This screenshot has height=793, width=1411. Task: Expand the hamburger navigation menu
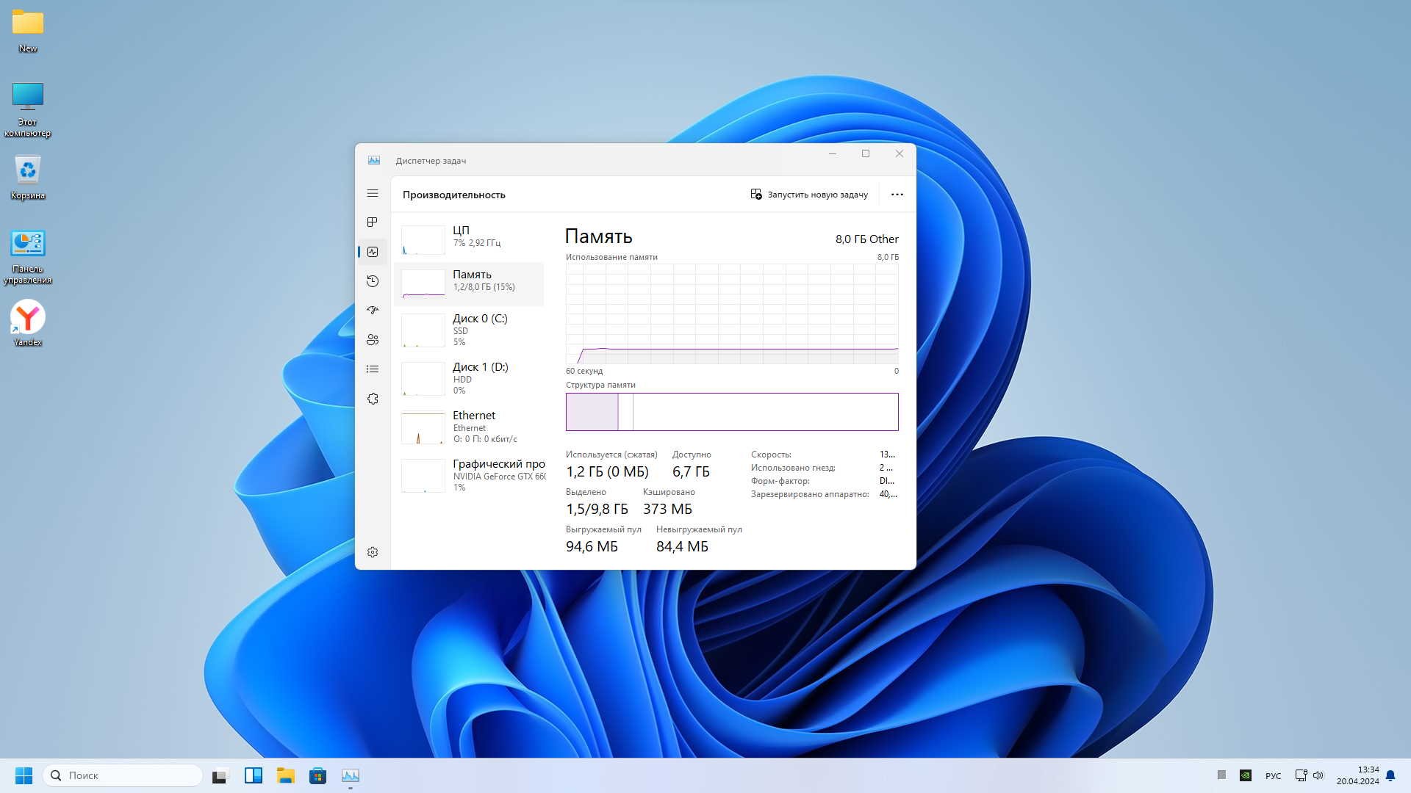(x=373, y=193)
